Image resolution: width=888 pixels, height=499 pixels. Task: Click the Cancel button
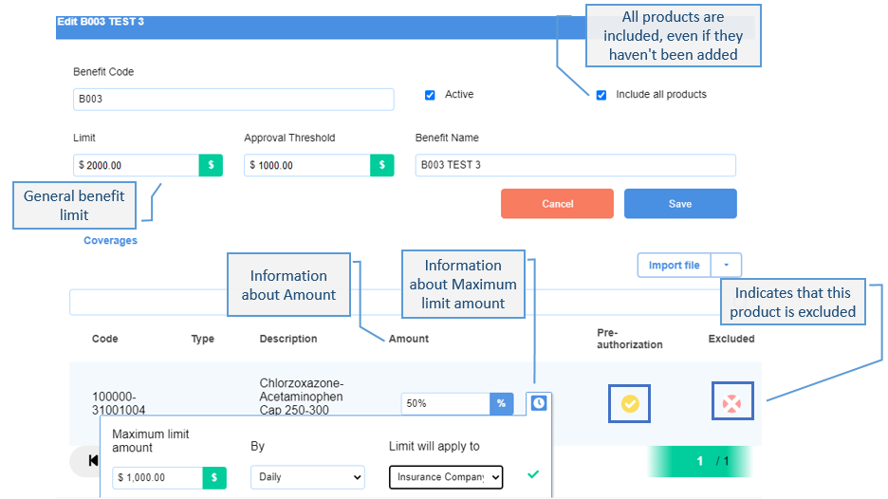pyautogui.click(x=557, y=203)
